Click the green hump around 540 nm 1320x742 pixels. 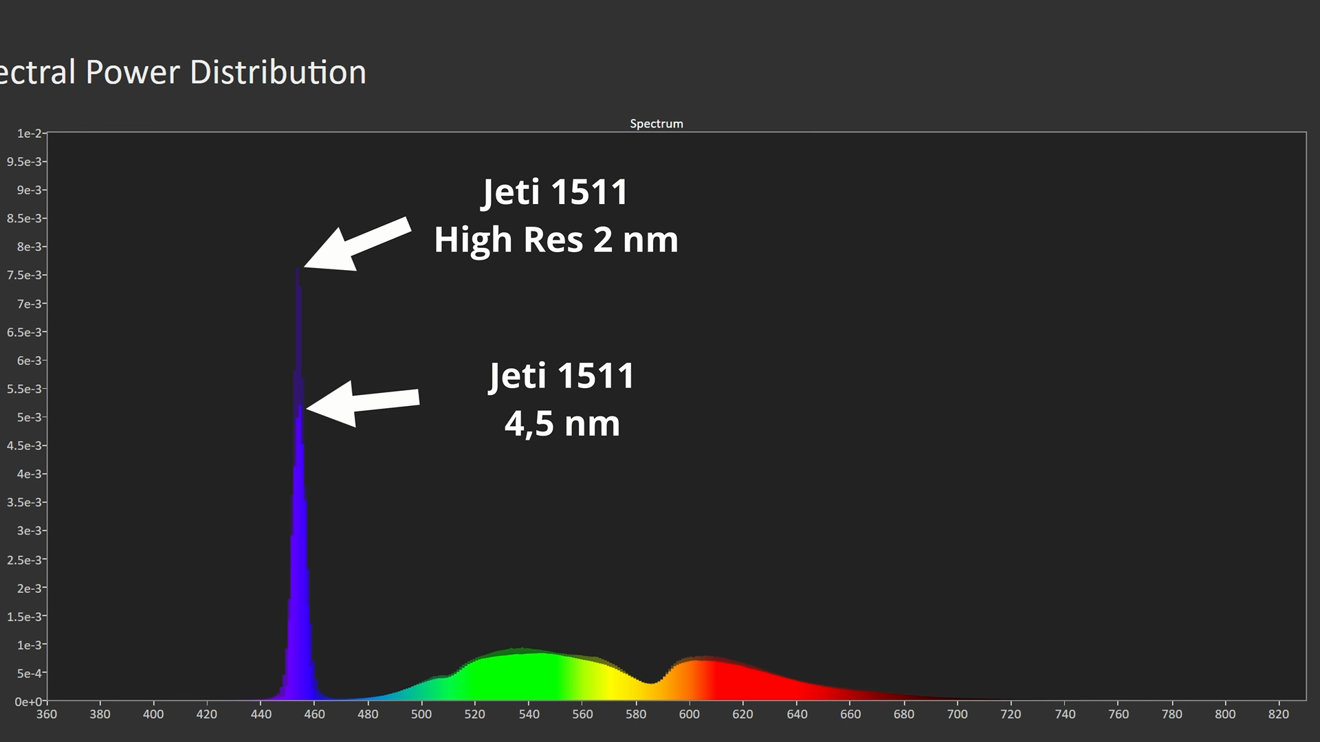pos(528,677)
